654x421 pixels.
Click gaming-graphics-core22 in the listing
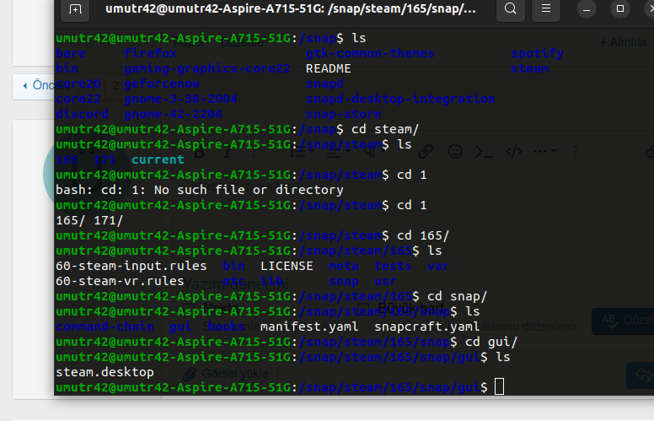206,68
